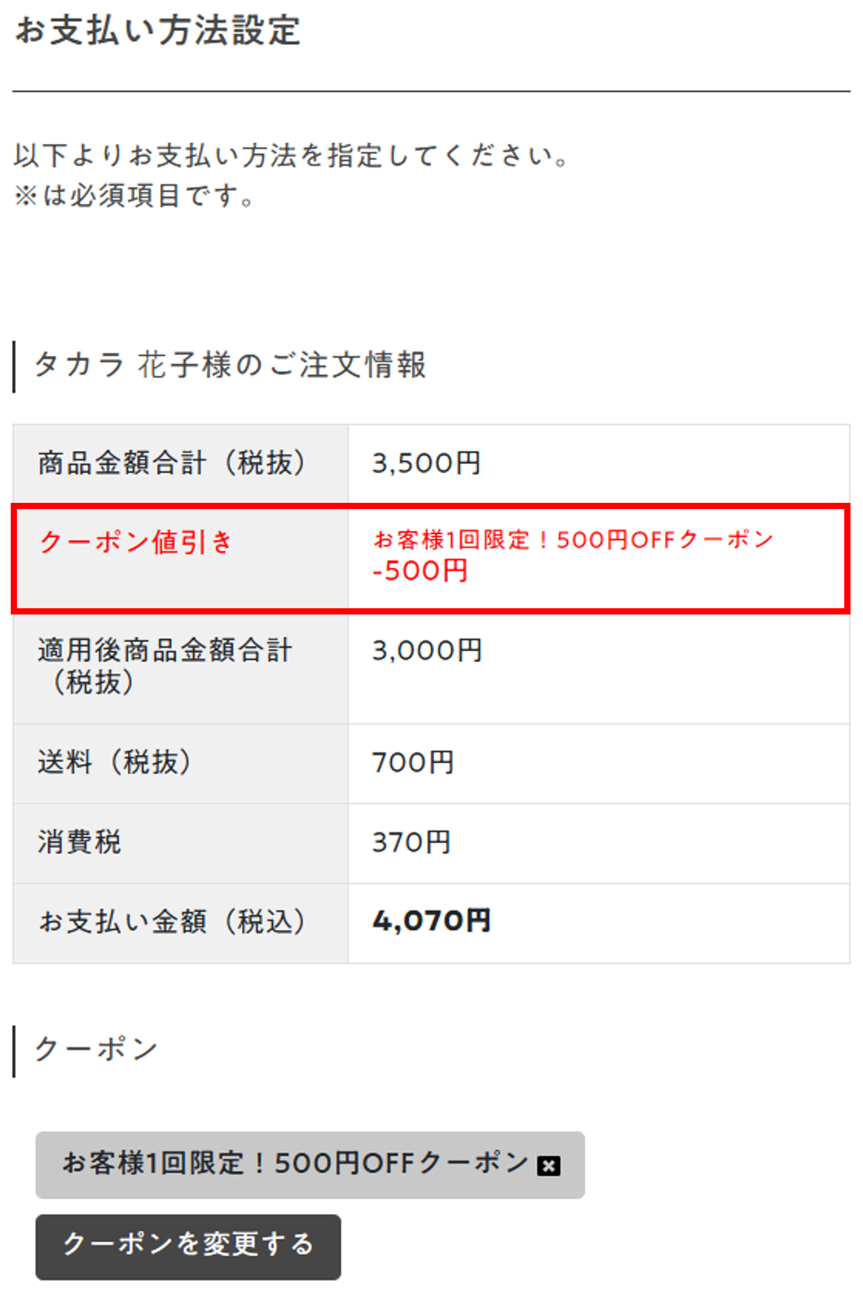Remove the applied 500円OFF coupon via X icon

pos(548,1166)
